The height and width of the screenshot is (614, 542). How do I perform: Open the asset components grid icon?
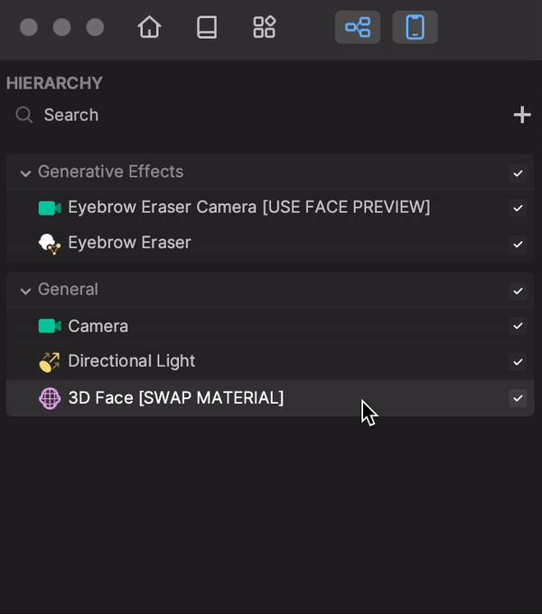(x=265, y=27)
